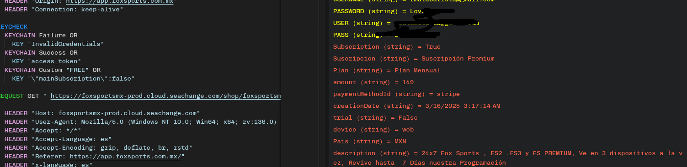Screen dimensions: 687x167
Task: Open the foxsportsmx-prod seachange request URL
Action: [165, 96]
